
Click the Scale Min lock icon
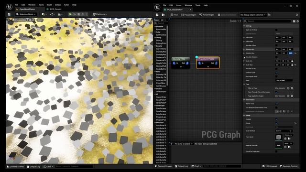(292, 61)
